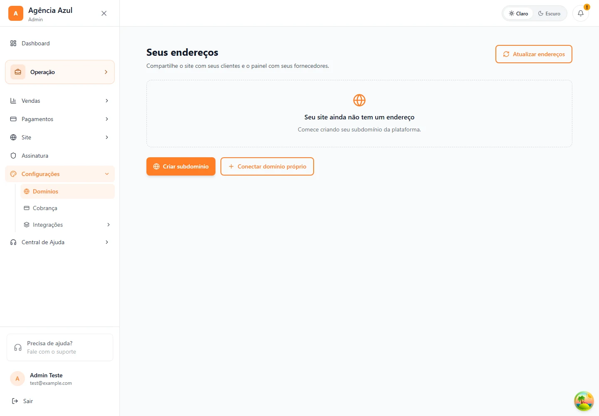Click the Assinatura shield icon

tap(13, 156)
